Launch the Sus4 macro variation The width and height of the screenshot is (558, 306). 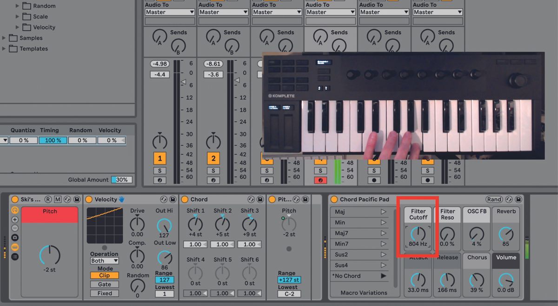click(383, 265)
